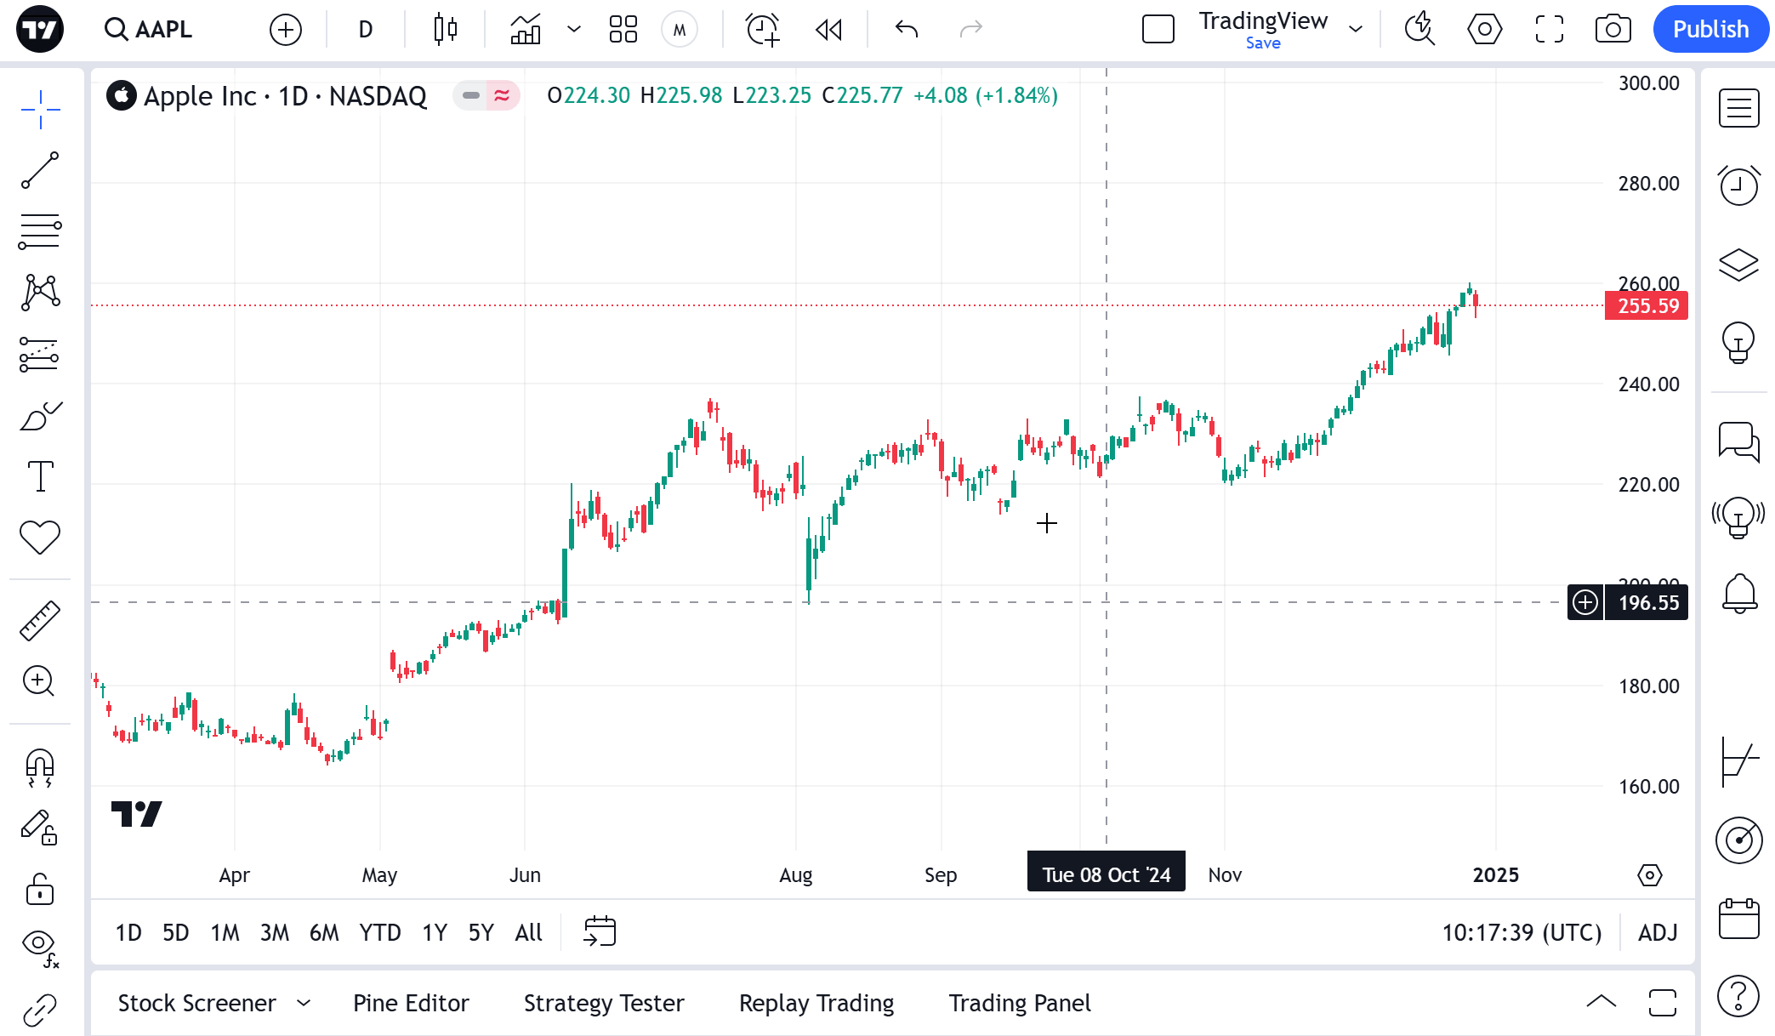Toggle lock all drawing tools
Viewport: 1775px width, 1036px height.
(40, 889)
